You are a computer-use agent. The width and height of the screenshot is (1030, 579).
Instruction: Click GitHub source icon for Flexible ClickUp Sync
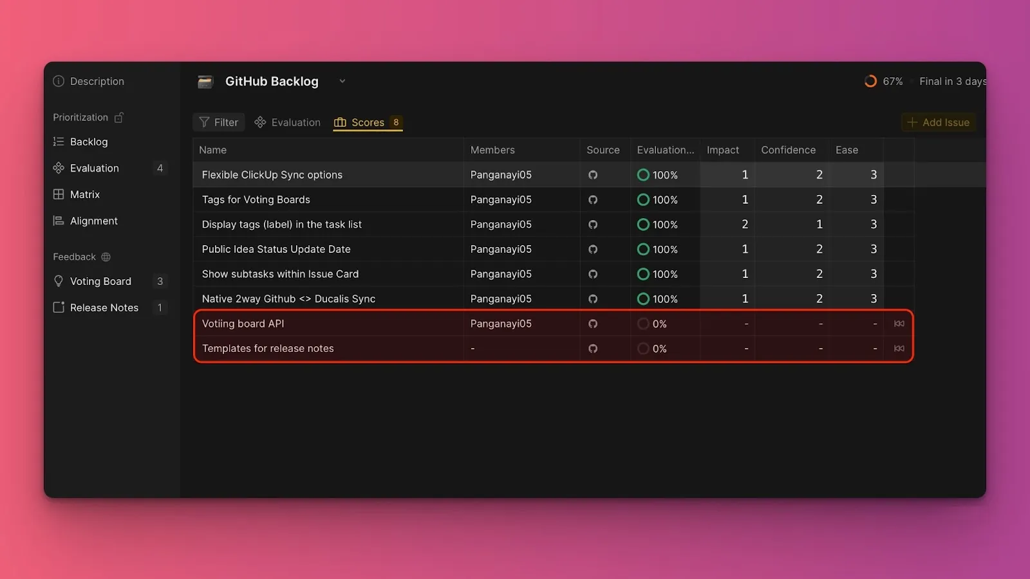(593, 175)
